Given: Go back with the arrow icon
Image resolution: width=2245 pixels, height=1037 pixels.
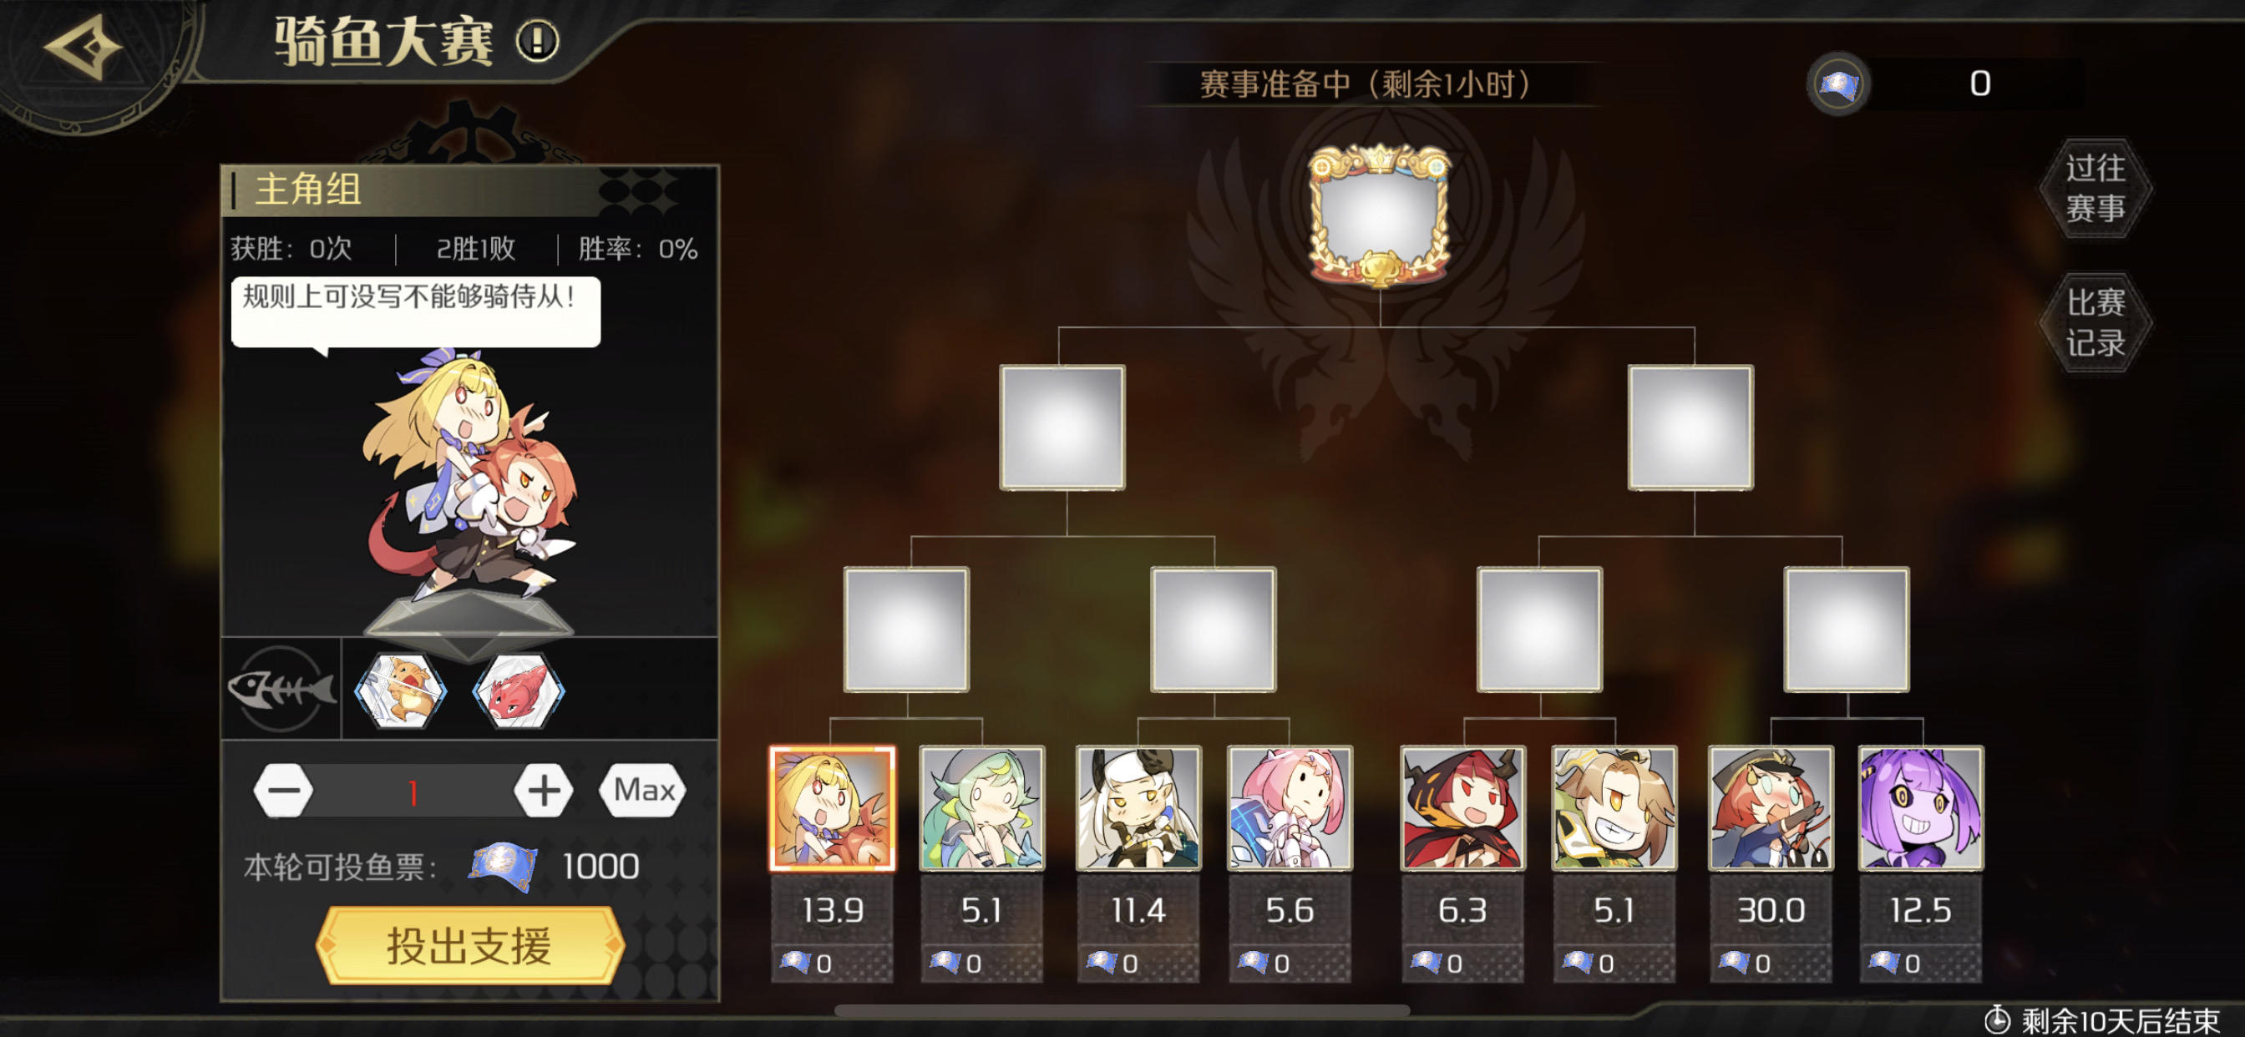Looking at the screenshot, I should (x=84, y=48).
